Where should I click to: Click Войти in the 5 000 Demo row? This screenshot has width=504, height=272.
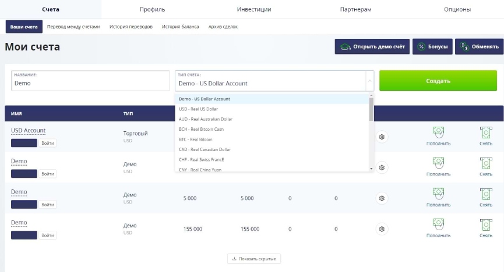coord(48,205)
